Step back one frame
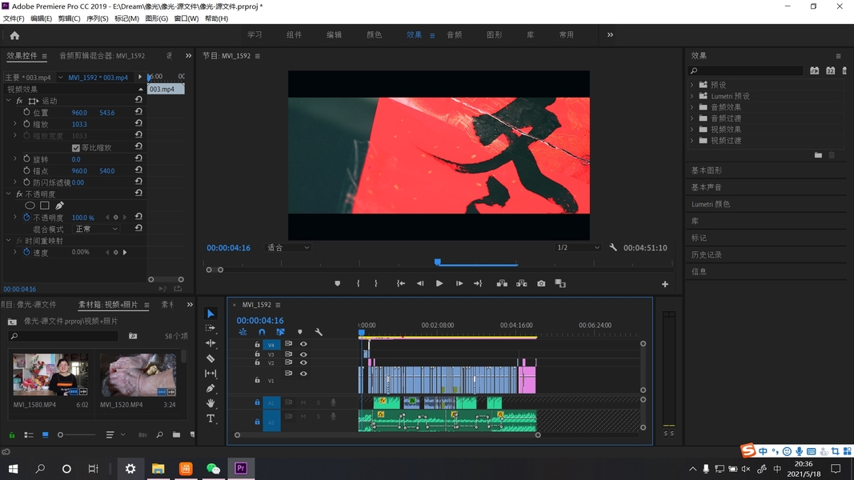 click(420, 283)
